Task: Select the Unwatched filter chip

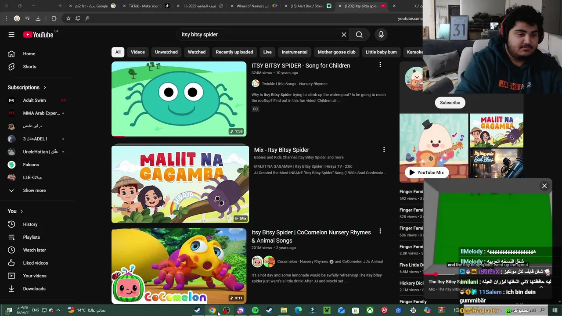Action: tap(166, 52)
